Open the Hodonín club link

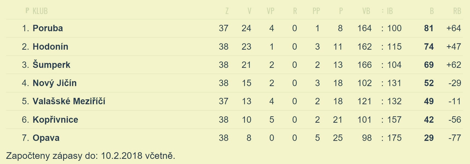point(51,46)
